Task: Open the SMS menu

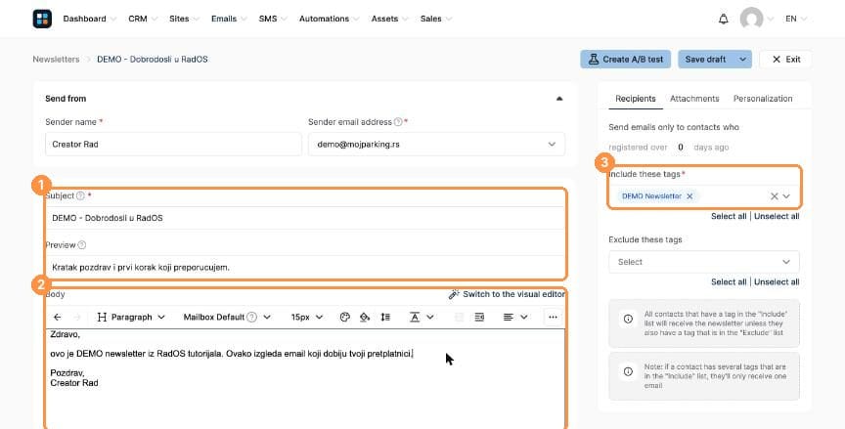Action: pyautogui.click(x=273, y=19)
